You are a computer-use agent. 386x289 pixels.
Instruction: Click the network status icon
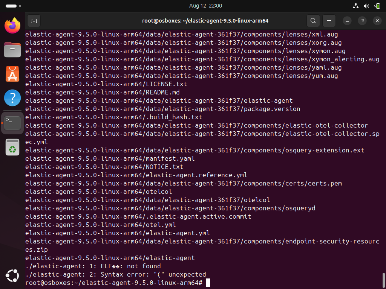[355, 6]
